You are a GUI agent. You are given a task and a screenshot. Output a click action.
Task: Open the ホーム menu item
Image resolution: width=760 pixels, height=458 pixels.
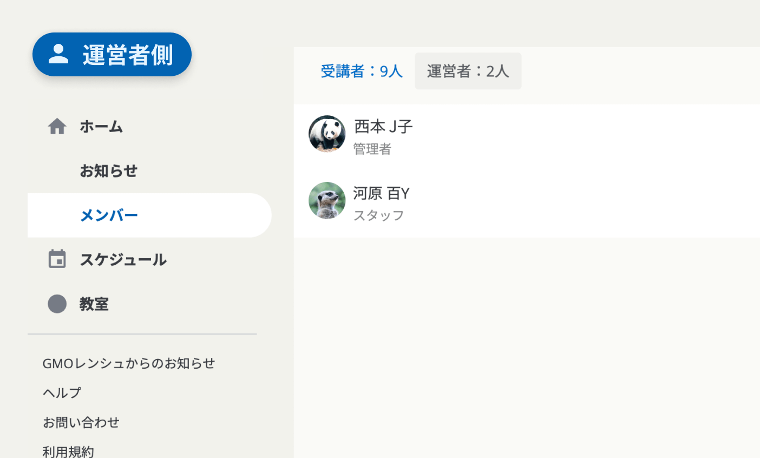coord(101,127)
